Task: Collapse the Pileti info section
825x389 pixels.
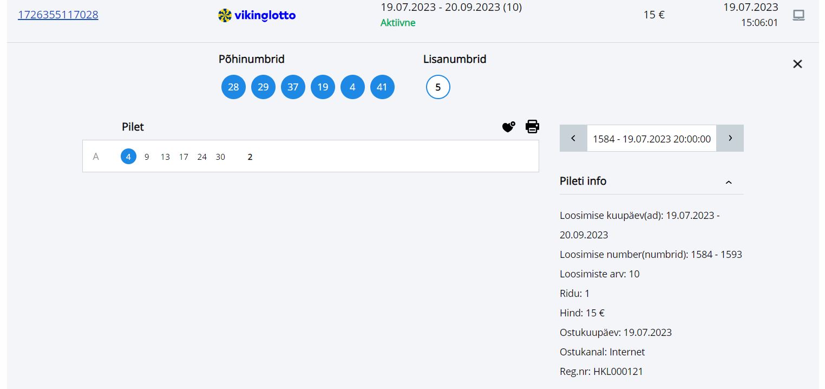Action: (729, 182)
